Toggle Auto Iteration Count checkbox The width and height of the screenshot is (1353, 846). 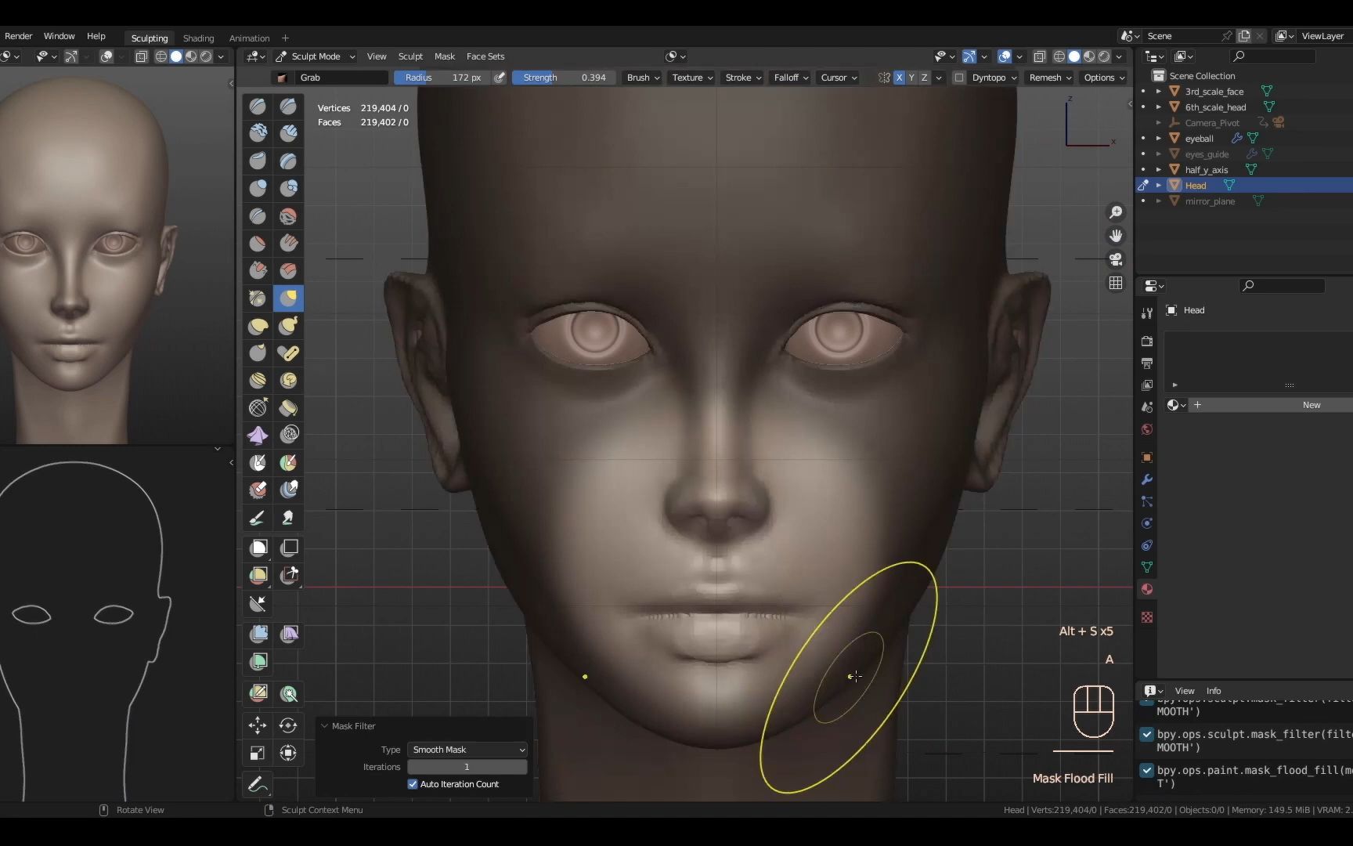point(413,784)
